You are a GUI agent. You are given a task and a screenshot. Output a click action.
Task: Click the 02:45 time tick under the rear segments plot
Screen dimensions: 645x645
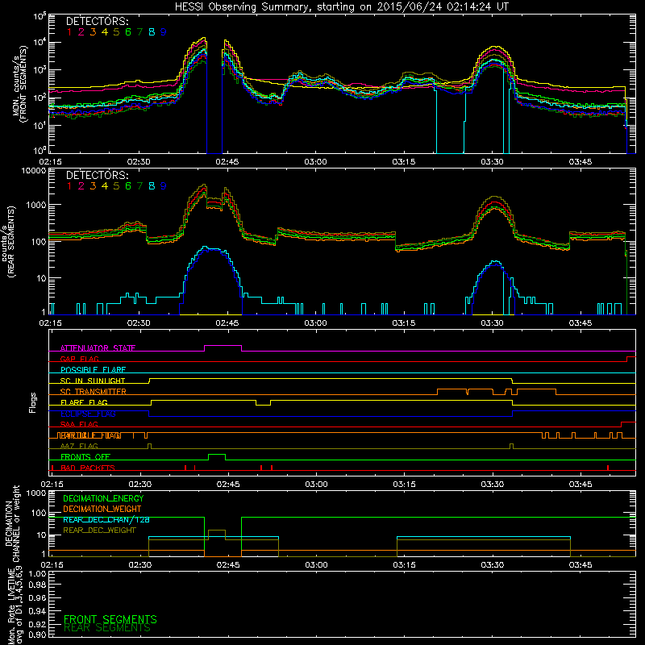pos(227,323)
